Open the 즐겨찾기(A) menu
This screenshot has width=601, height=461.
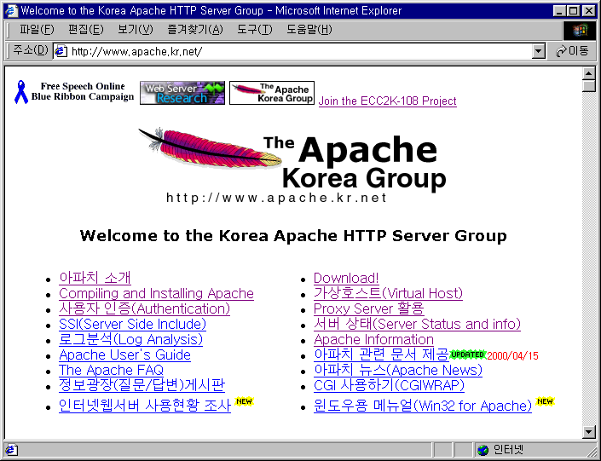[194, 30]
